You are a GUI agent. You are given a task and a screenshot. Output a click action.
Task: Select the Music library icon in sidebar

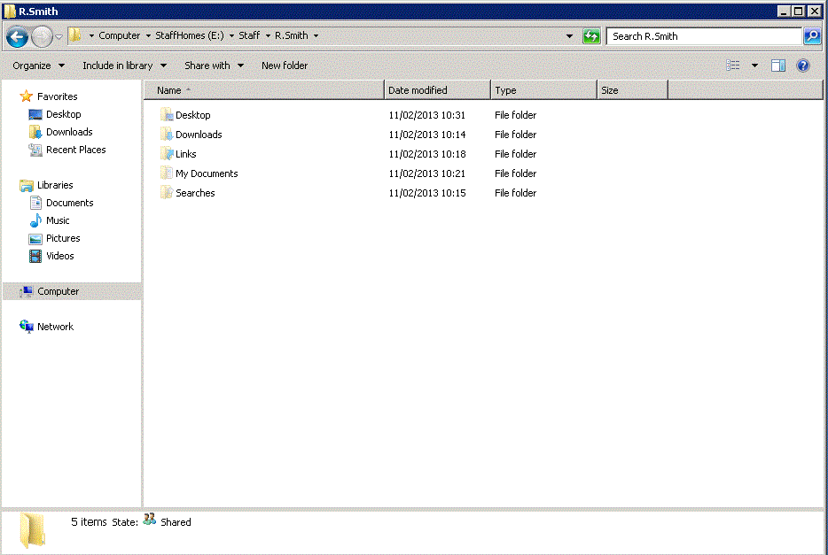coord(35,220)
